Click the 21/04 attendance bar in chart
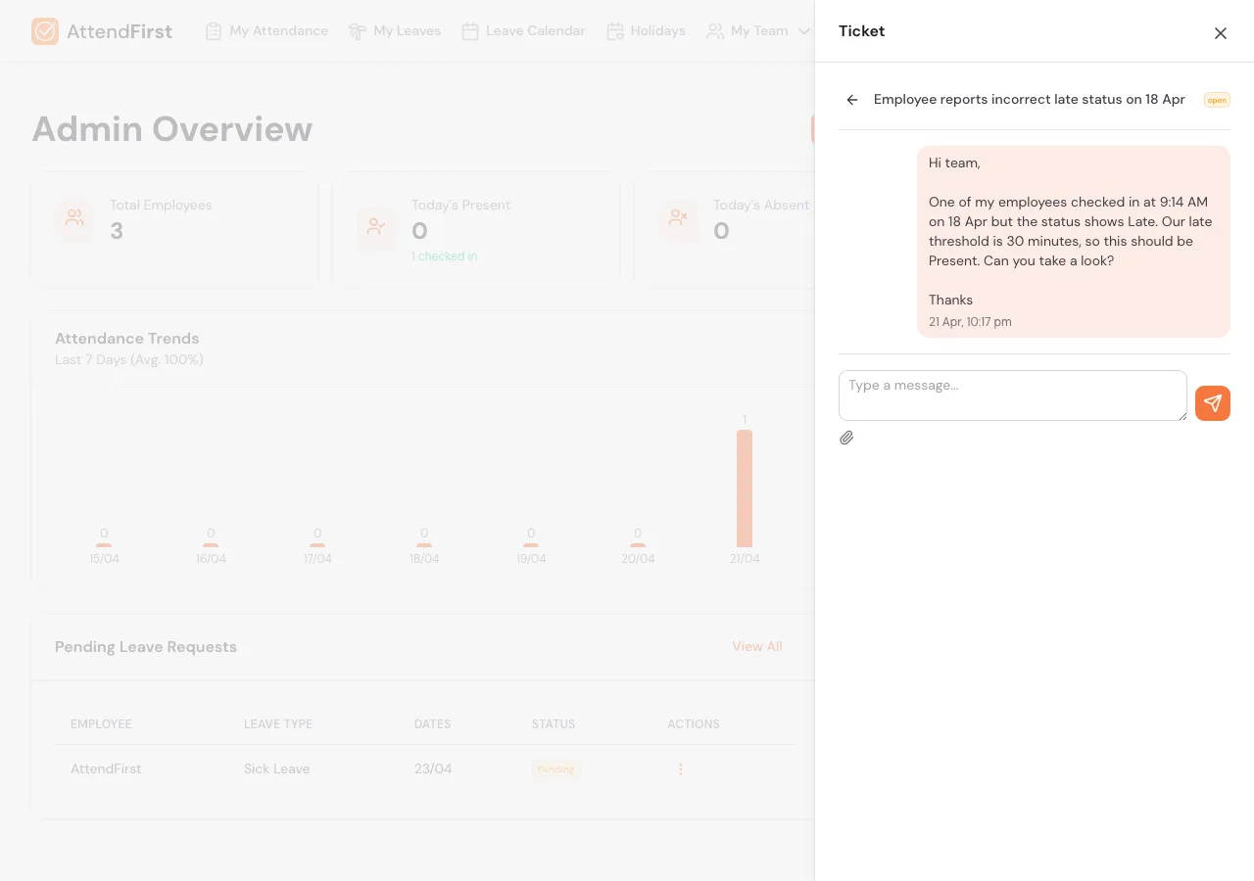Screen dimensions: 1254x881 (745, 488)
